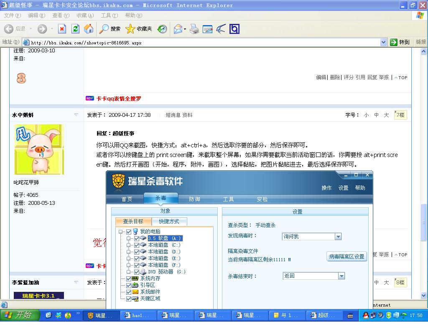Toggle 系统内存 checkbox

pos(129,278)
